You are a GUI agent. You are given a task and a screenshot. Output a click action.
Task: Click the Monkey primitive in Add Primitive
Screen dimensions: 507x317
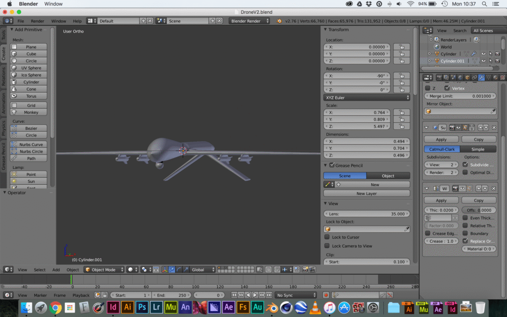[29, 112]
